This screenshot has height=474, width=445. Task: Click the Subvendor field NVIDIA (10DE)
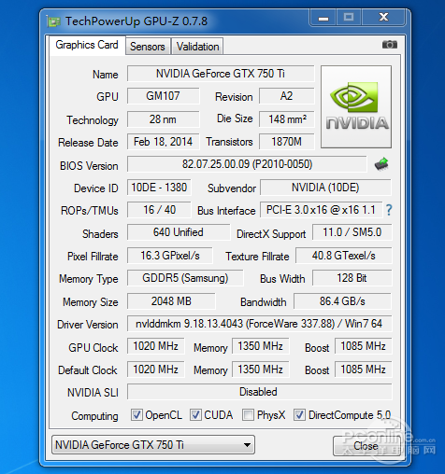325,188
